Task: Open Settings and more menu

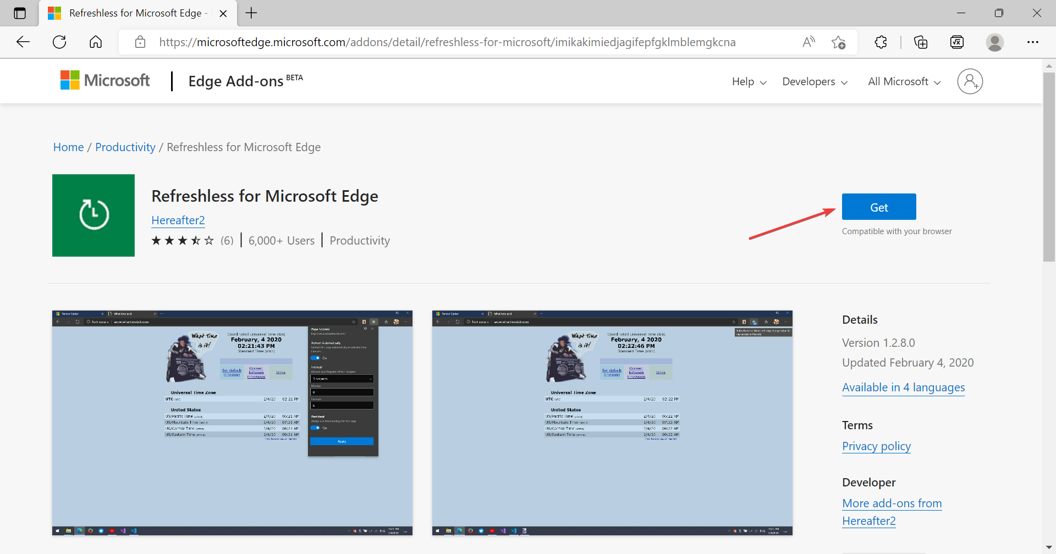Action: [1033, 42]
